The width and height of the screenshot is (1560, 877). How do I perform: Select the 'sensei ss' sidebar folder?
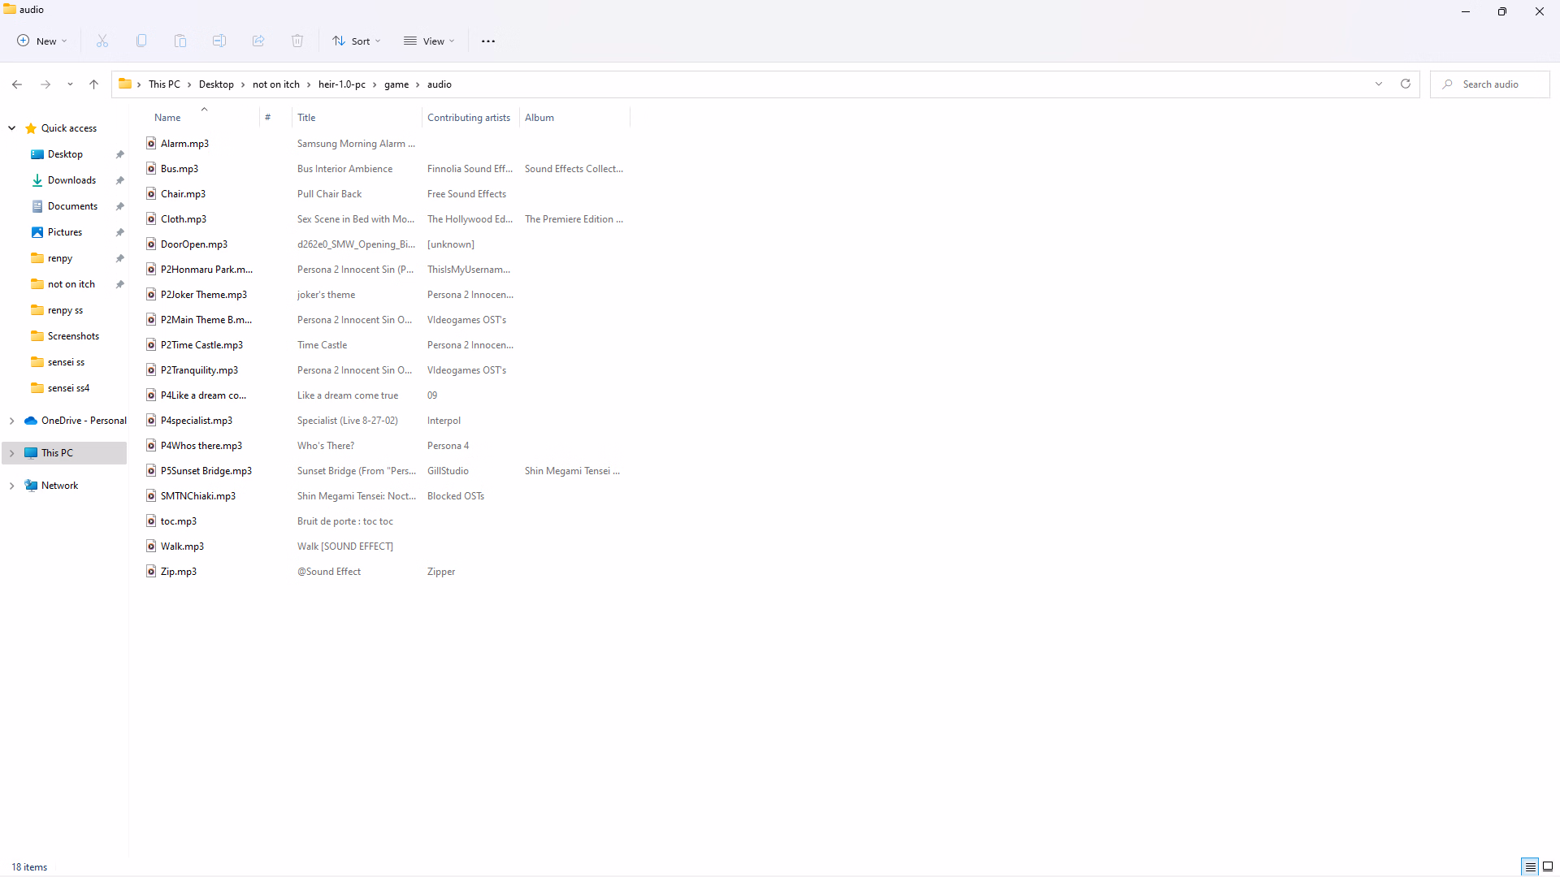[66, 362]
